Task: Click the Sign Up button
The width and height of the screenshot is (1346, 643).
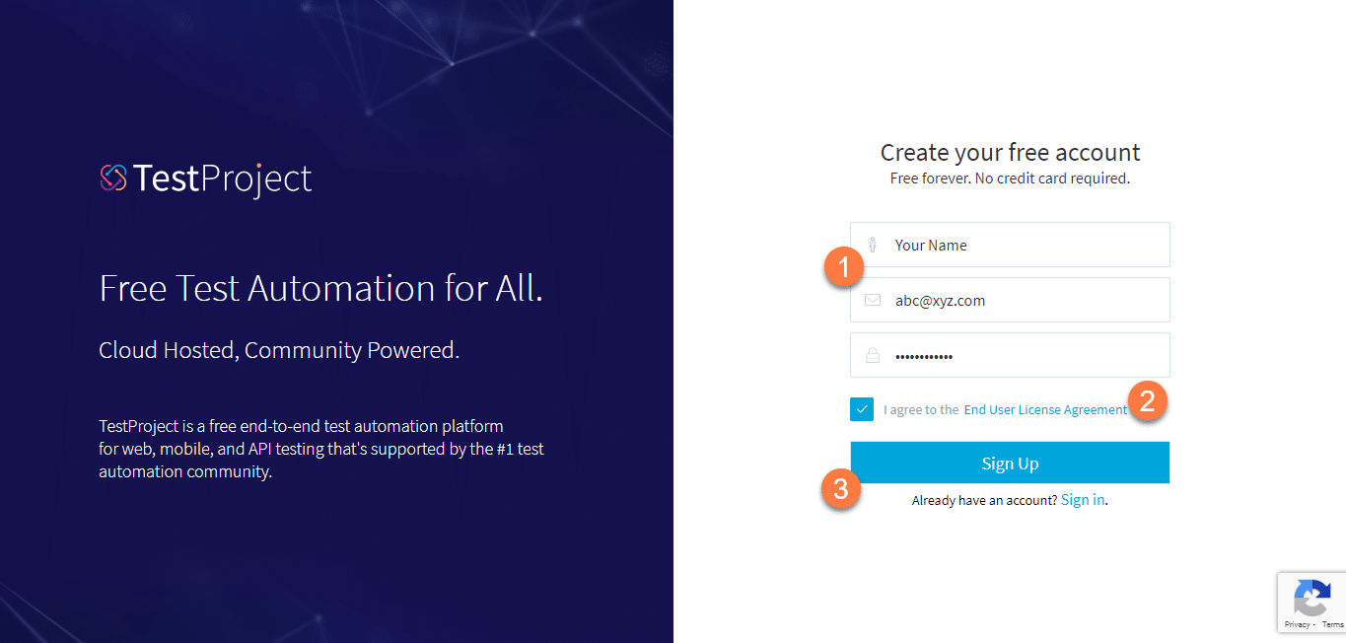Action: point(1010,464)
